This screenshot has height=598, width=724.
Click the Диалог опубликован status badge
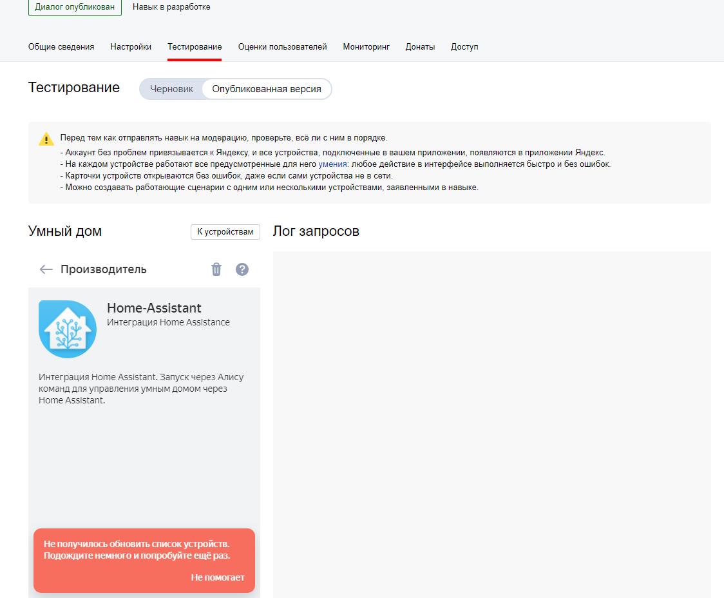pyautogui.click(x=74, y=6)
